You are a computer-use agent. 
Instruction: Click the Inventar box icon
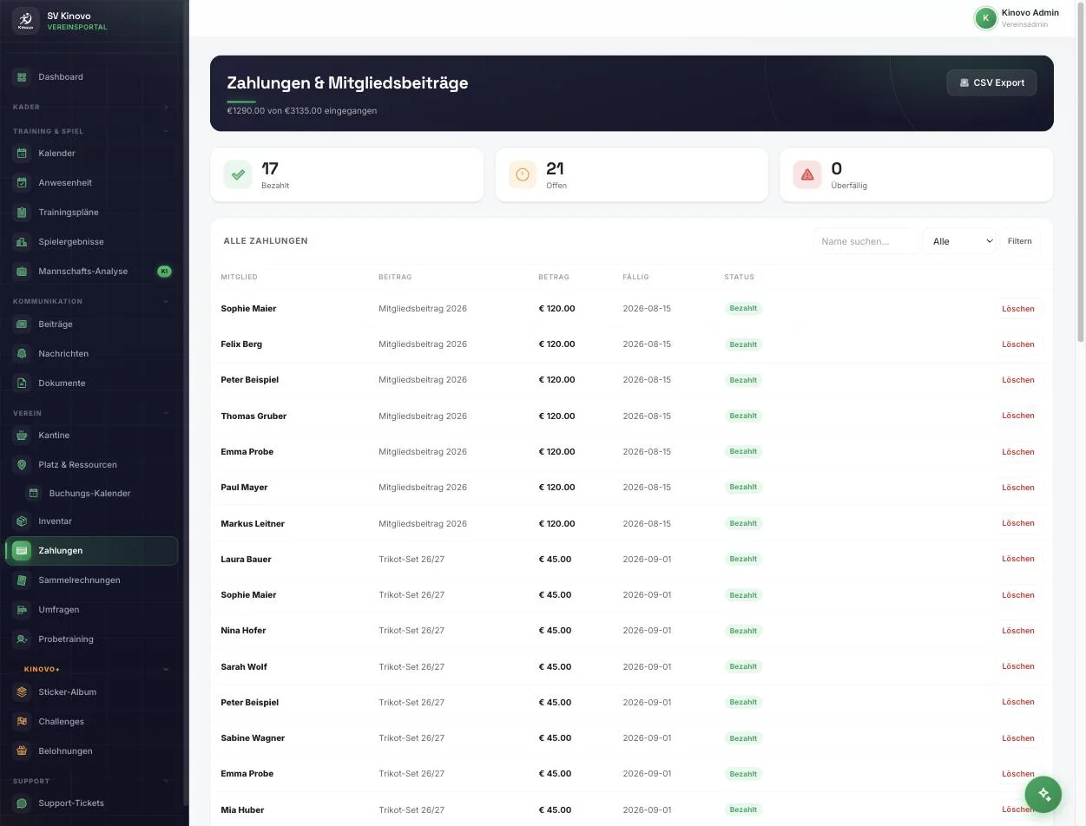[22, 521]
